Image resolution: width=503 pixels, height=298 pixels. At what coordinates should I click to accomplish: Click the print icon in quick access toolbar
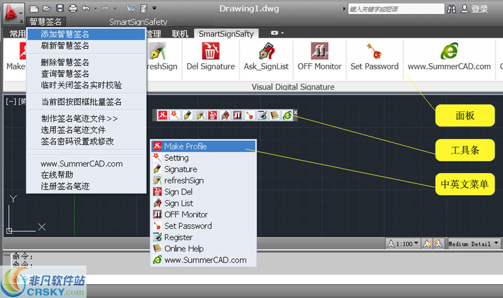click(x=73, y=8)
